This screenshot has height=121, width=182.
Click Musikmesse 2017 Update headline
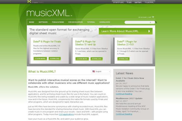pyautogui.click(x=129, y=98)
